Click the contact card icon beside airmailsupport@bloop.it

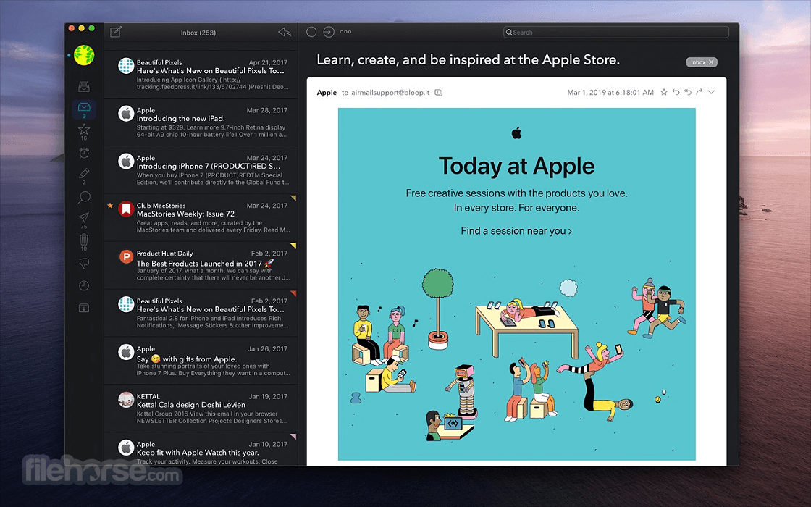click(439, 93)
